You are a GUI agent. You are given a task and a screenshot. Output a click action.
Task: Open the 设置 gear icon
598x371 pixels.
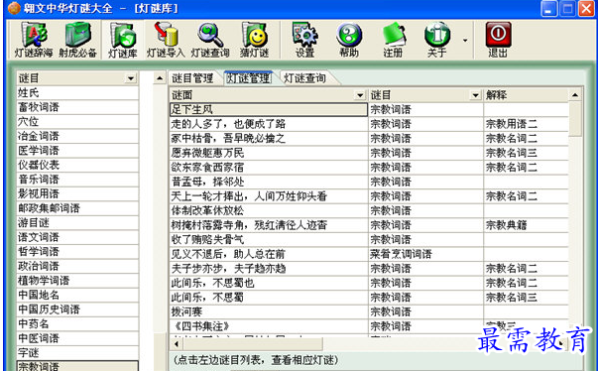pos(305,40)
